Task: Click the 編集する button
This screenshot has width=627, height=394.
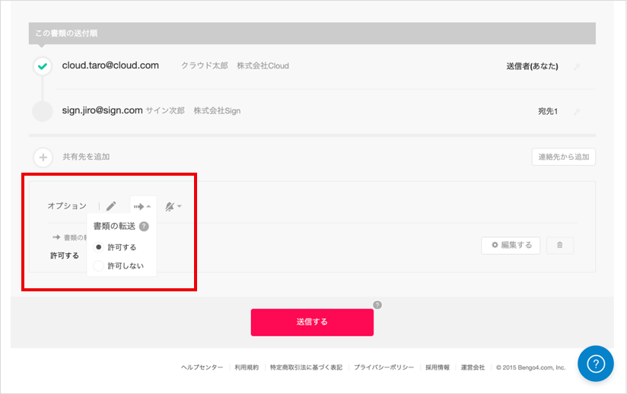Action: pyautogui.click(x=511, y=246)
